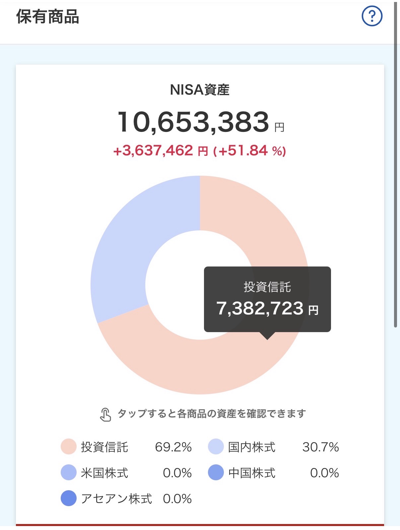
Task: Click the NISA資産 total amount 10,653,383
Action: (x=193, y=122)
